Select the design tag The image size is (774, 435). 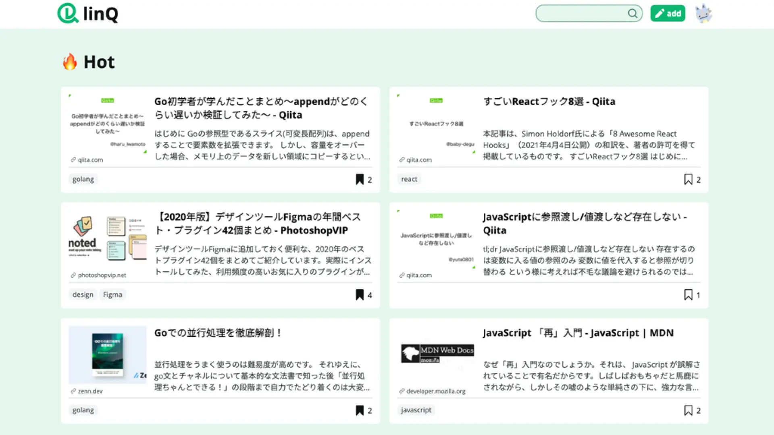[83, 295]
